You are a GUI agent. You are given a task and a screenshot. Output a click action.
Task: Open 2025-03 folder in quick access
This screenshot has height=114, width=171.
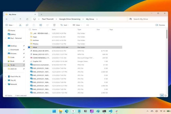tap(12, 69)
